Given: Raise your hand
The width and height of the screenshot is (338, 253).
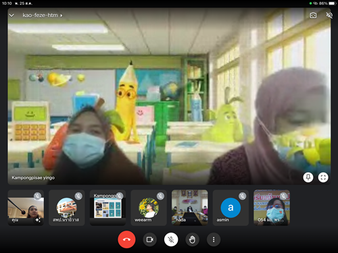Looking at the screenshot, I should click(x=192, y=240).
